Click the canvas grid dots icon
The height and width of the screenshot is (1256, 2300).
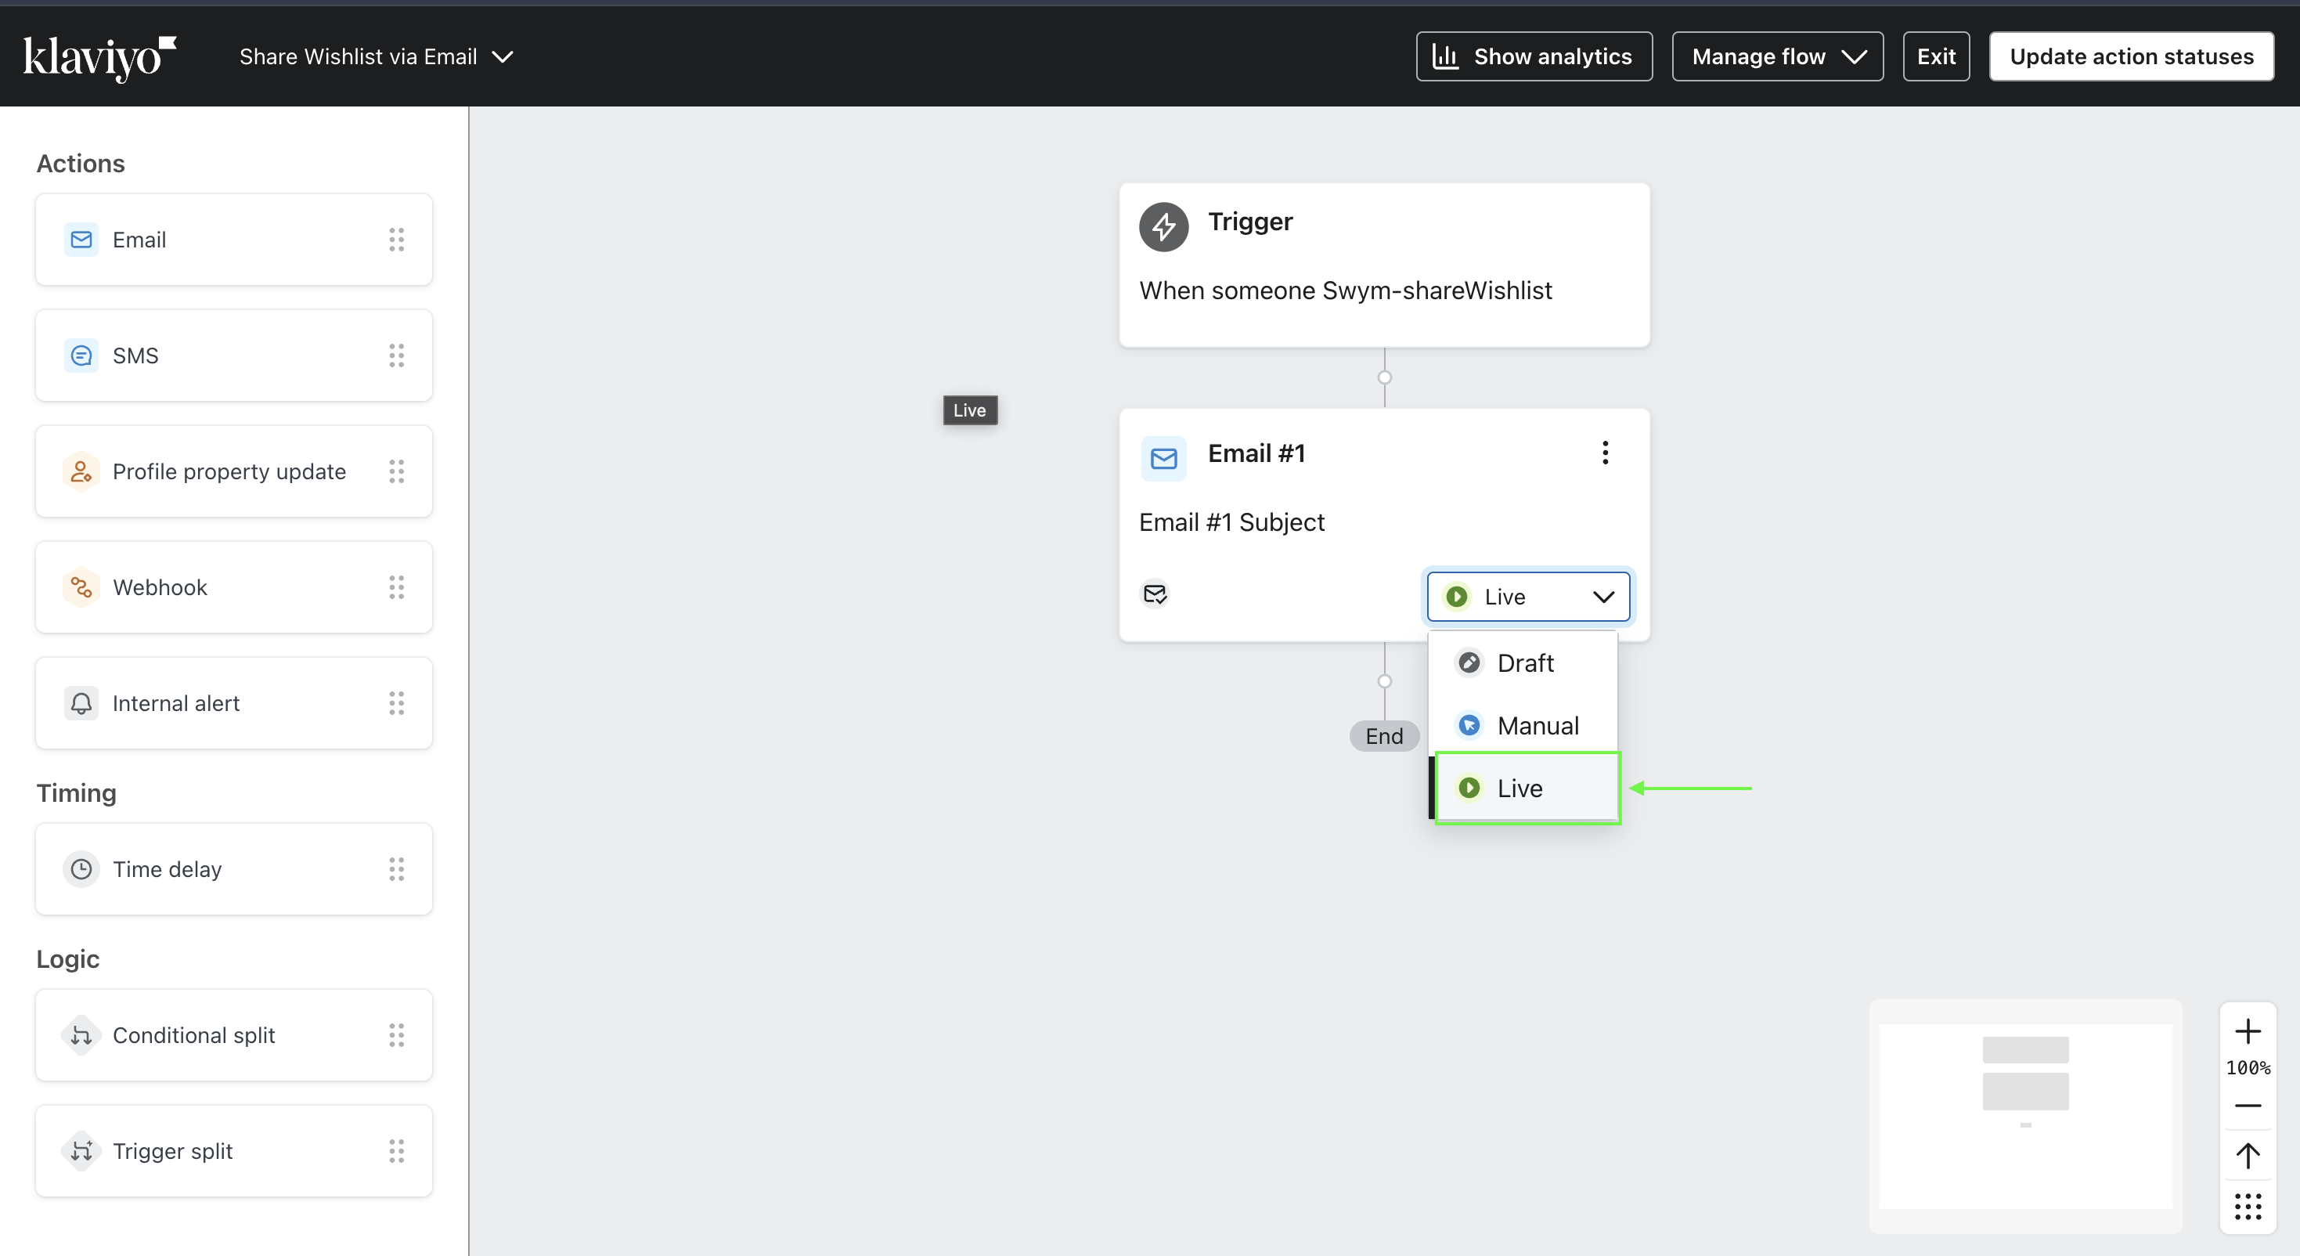(2248, 1207)
